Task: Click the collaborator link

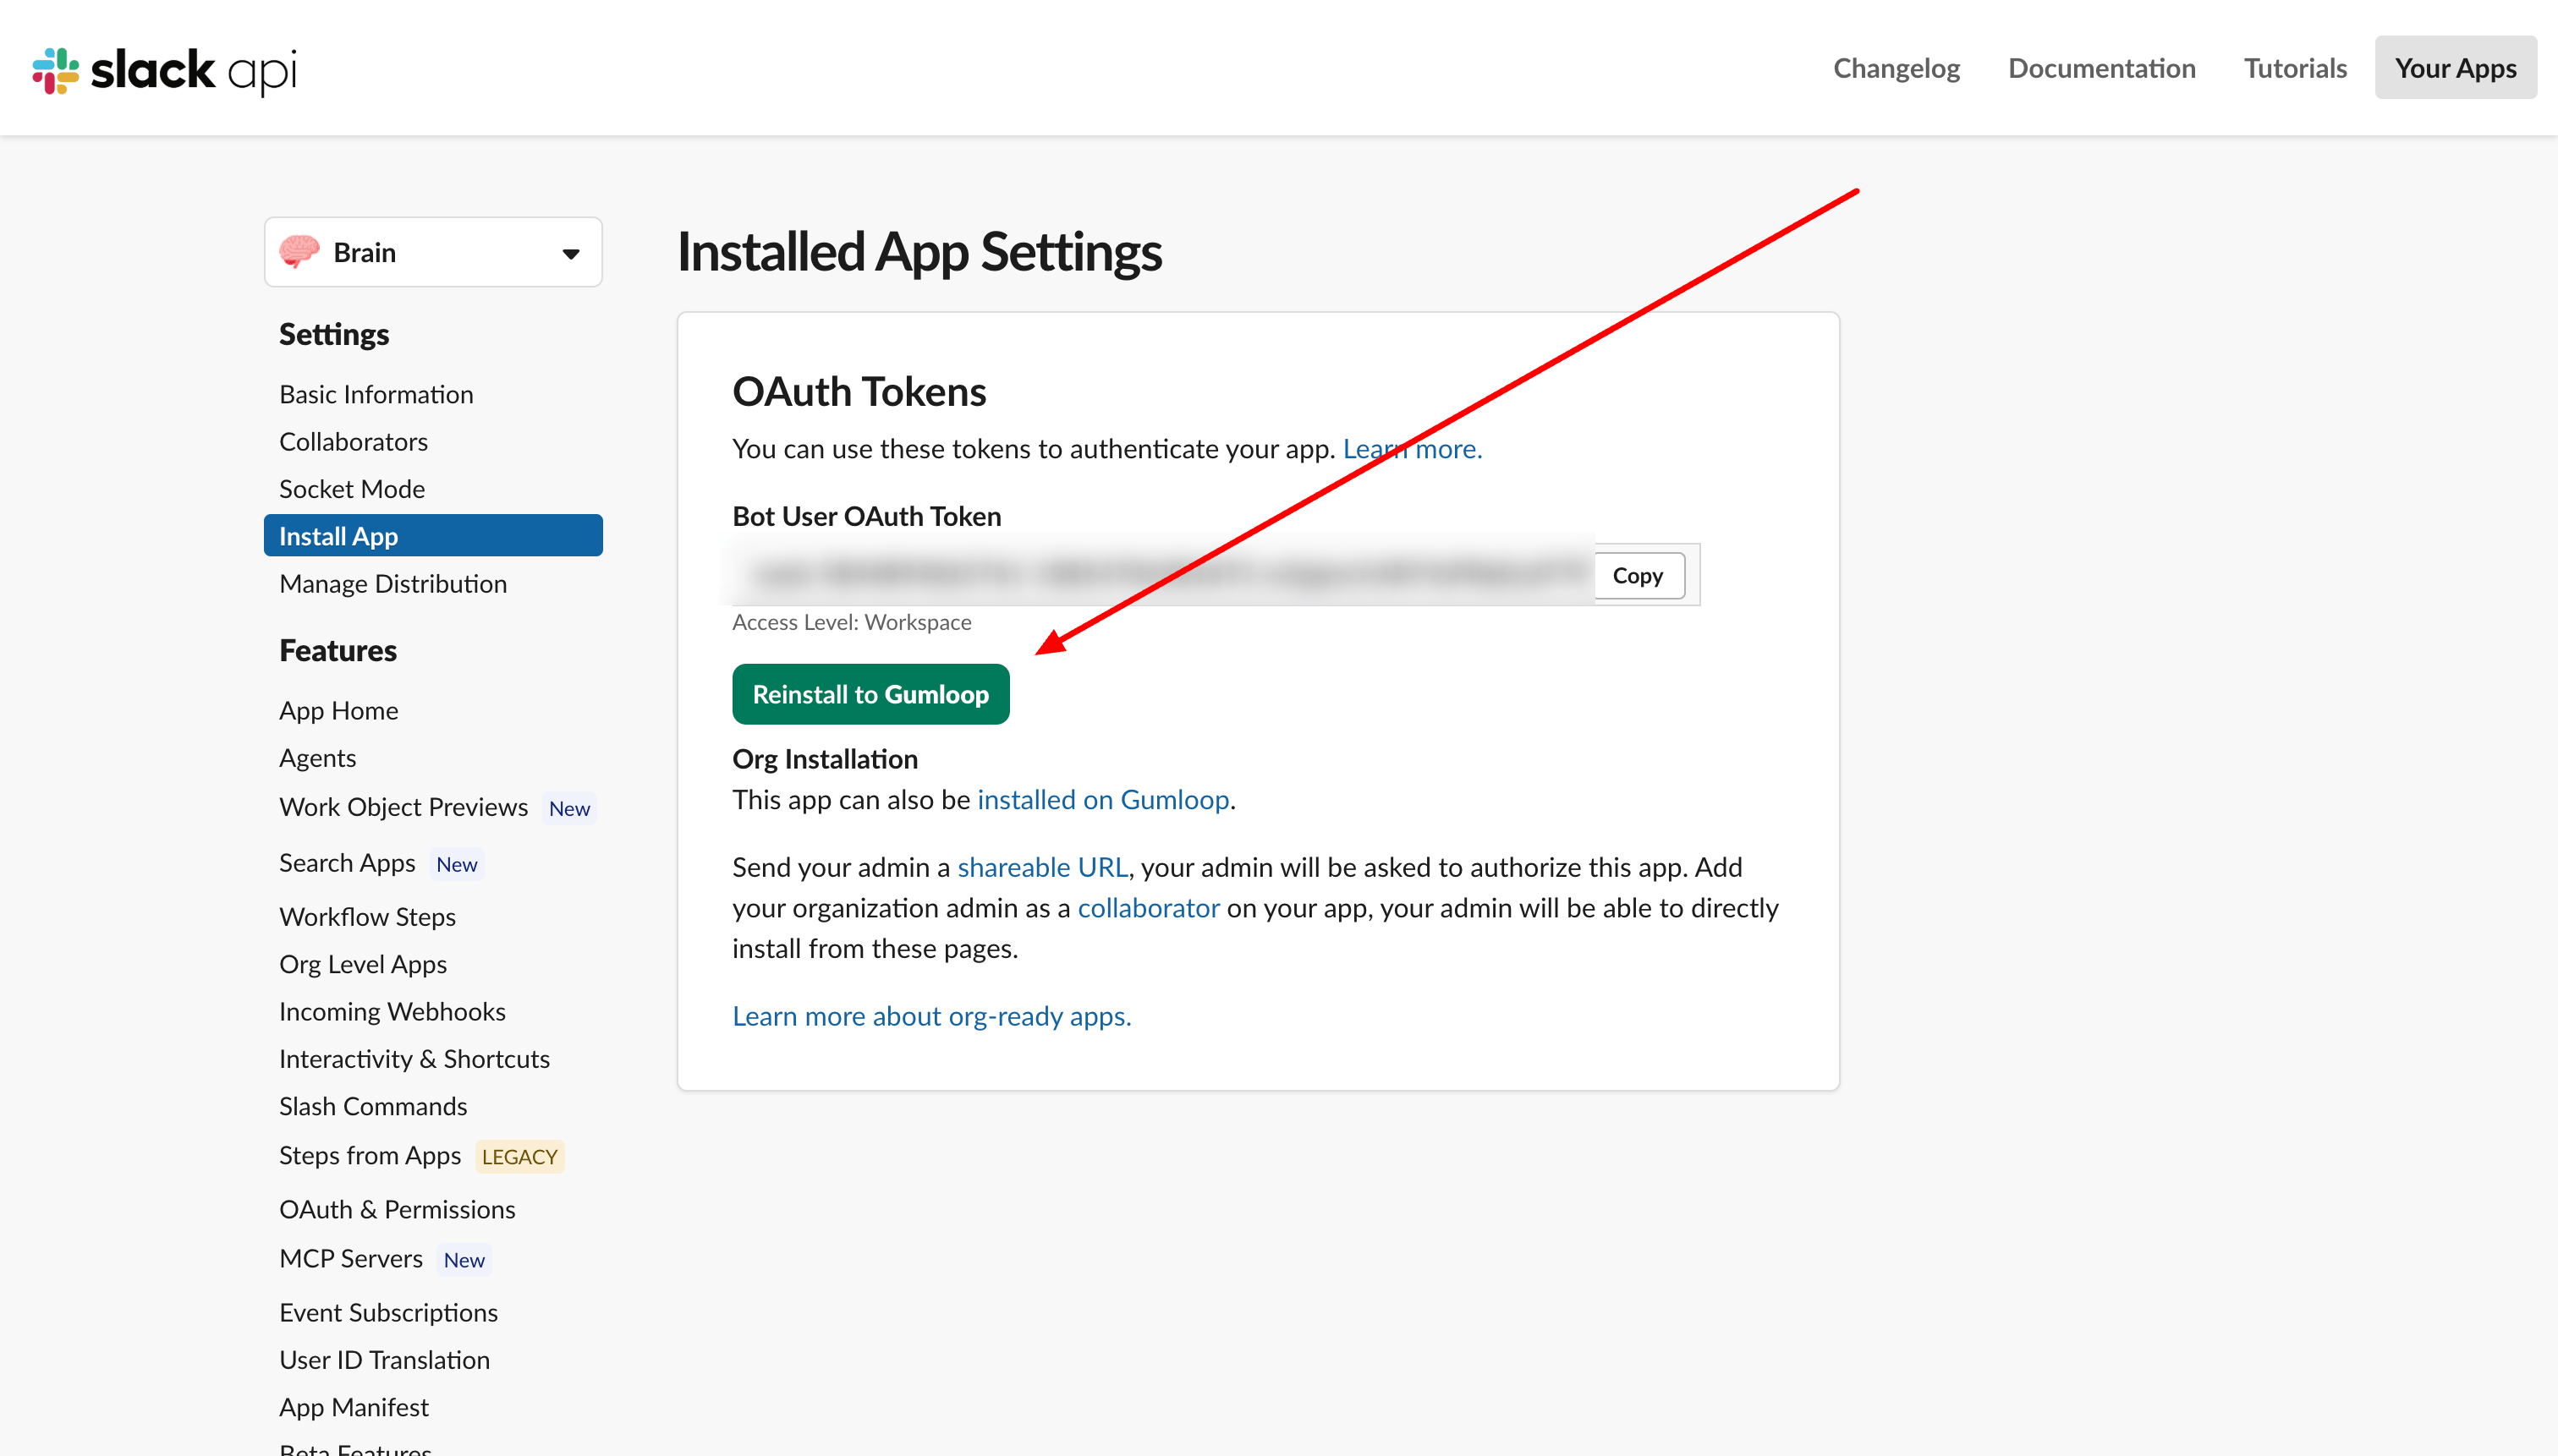Action: (1147, 907)
